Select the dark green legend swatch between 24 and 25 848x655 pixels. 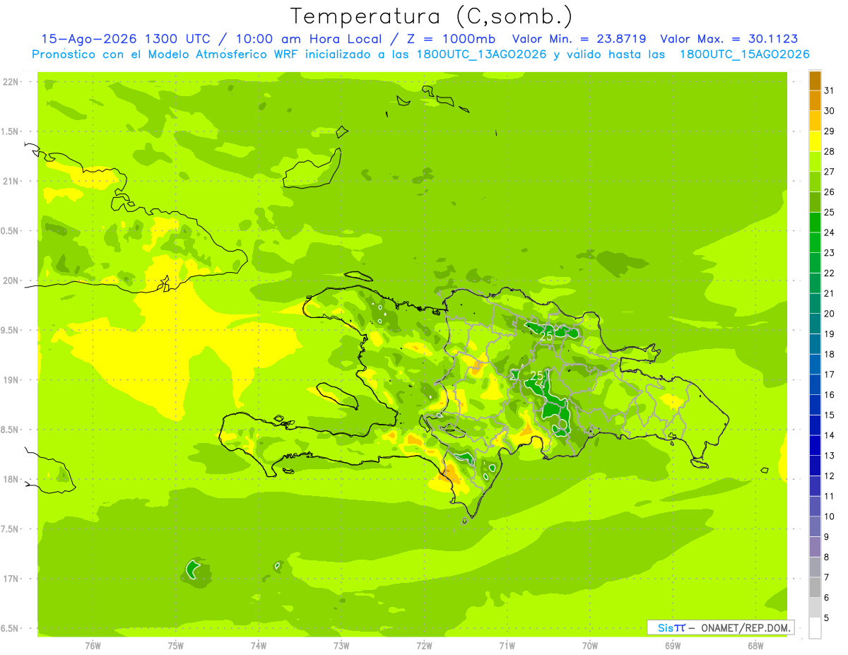tap(815, 222)
